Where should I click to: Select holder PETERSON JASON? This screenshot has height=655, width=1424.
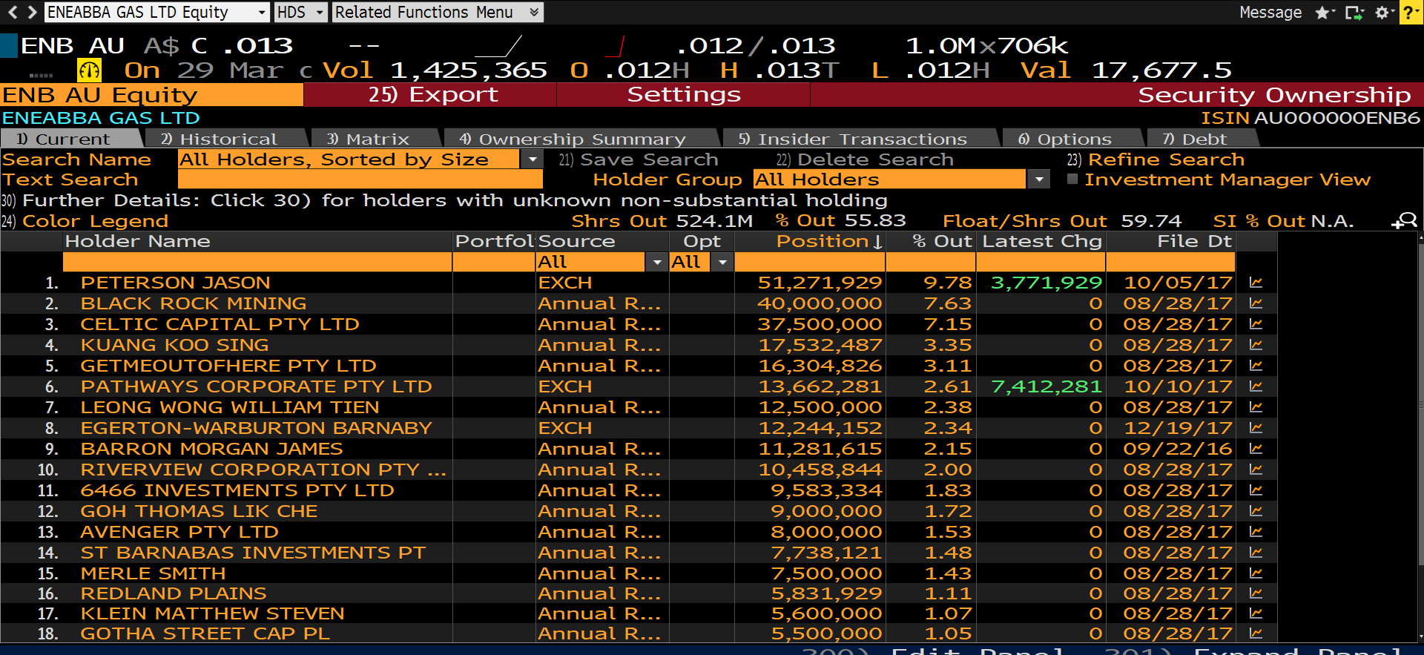(175, 283)
